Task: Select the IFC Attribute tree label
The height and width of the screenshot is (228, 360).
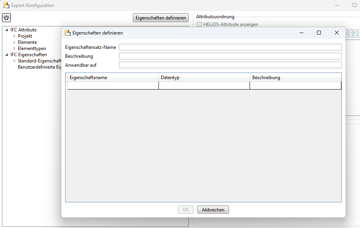Action: point(23,30)
